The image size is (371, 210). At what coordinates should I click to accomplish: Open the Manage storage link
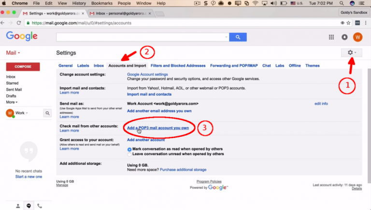(62, 185)
